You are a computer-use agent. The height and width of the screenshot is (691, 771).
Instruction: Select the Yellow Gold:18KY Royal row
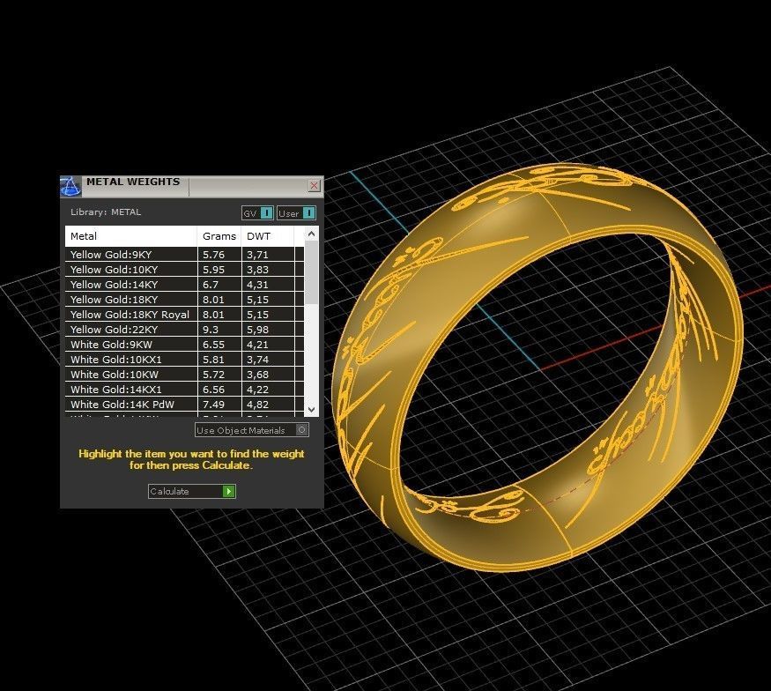click(184, 315)
